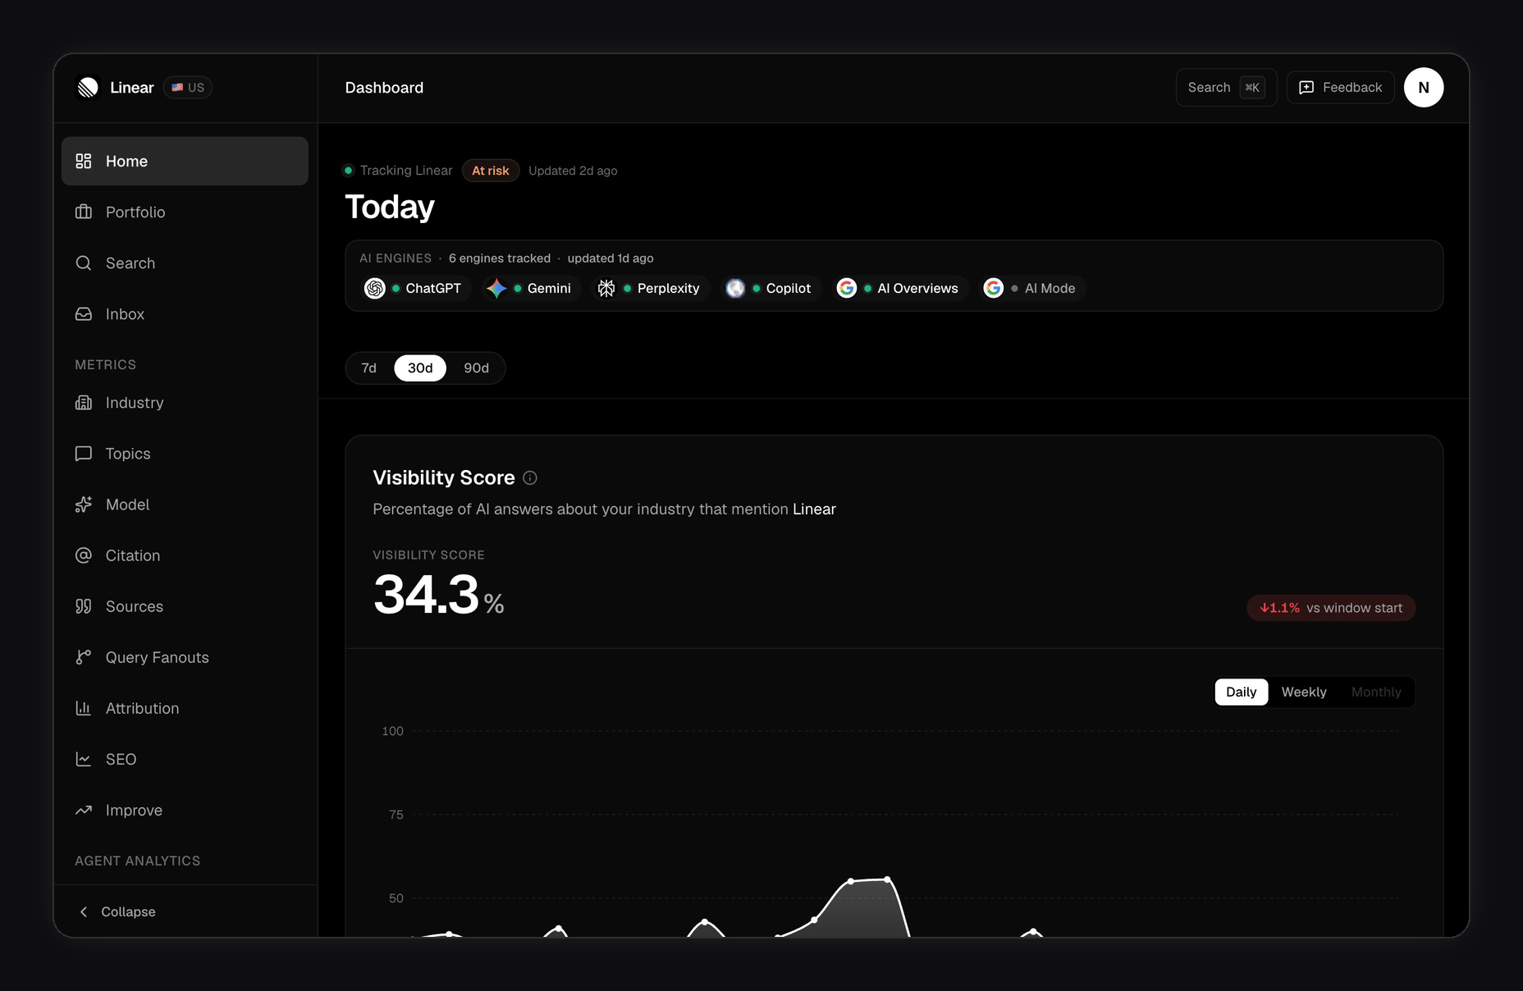Open the N user avatar menu
The width and height of the screenshot is (1523, 991).
(1424, 87)
